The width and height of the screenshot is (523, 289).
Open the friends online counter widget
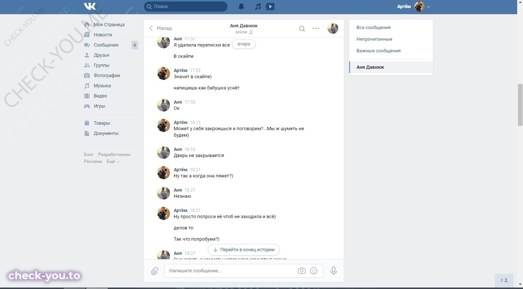[504, 280]
